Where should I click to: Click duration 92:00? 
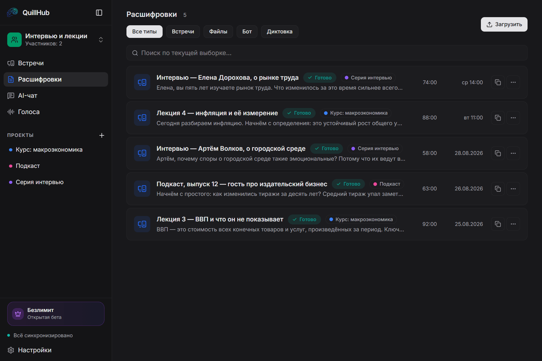(430, 224)
